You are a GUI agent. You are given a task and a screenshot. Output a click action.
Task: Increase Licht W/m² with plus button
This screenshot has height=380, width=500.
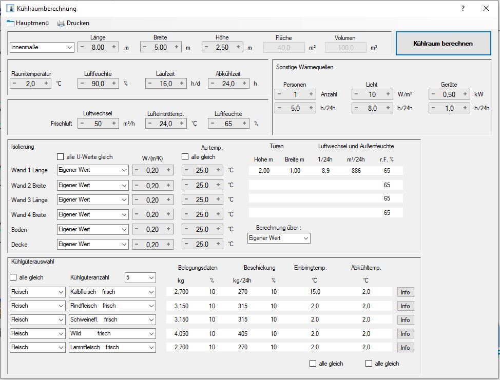(x=388, y=94)
